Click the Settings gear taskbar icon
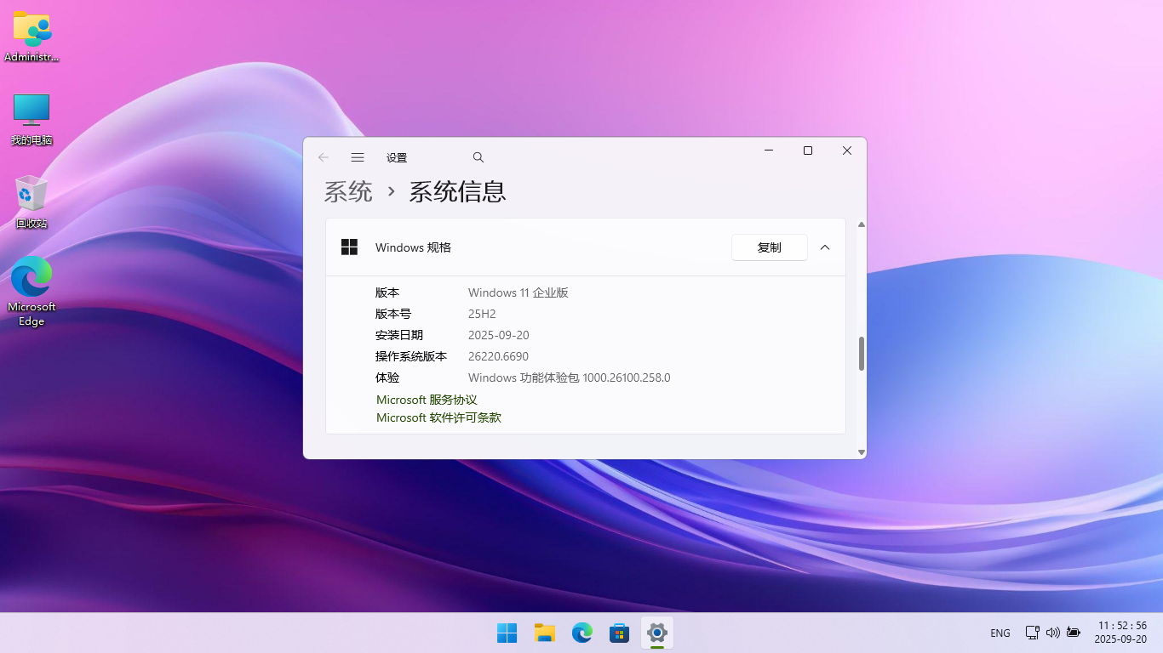The image size is (1163, 653). [656, 633]
